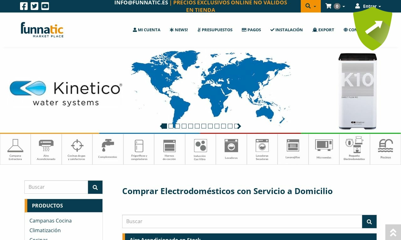This screenshot has height=240, width=401.
Task: Choose the Hornos de cocción category
Action: click(169, 149)
